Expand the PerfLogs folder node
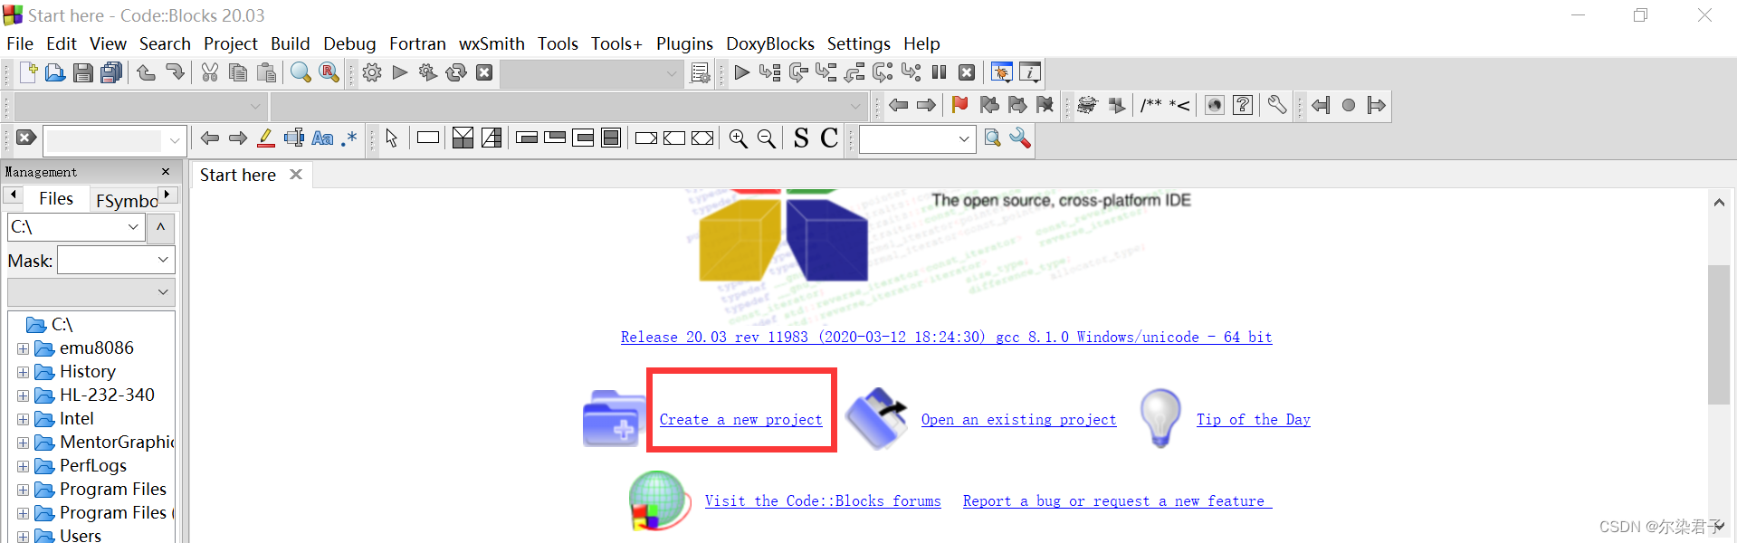 pos(23,466)
